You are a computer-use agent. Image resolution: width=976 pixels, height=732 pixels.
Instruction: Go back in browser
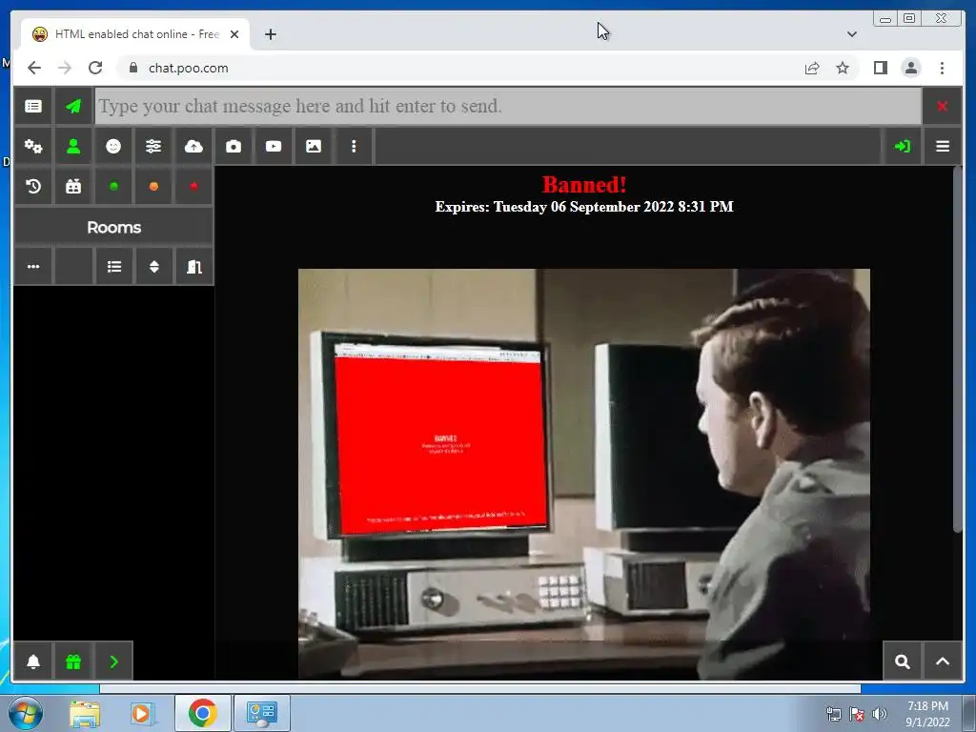(34, 68)
